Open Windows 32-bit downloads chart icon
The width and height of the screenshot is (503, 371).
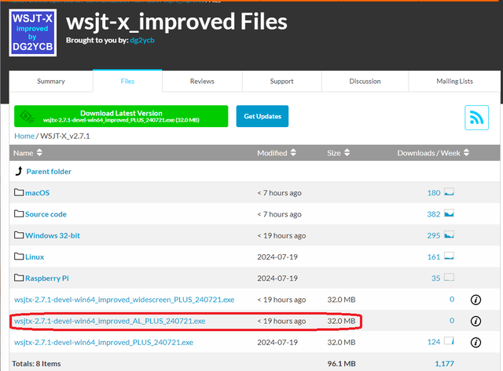coord(449,235)
